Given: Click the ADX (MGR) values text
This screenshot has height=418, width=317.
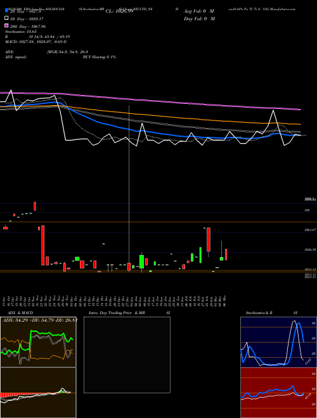Looking at the screenshot, I should pos(67,52).
